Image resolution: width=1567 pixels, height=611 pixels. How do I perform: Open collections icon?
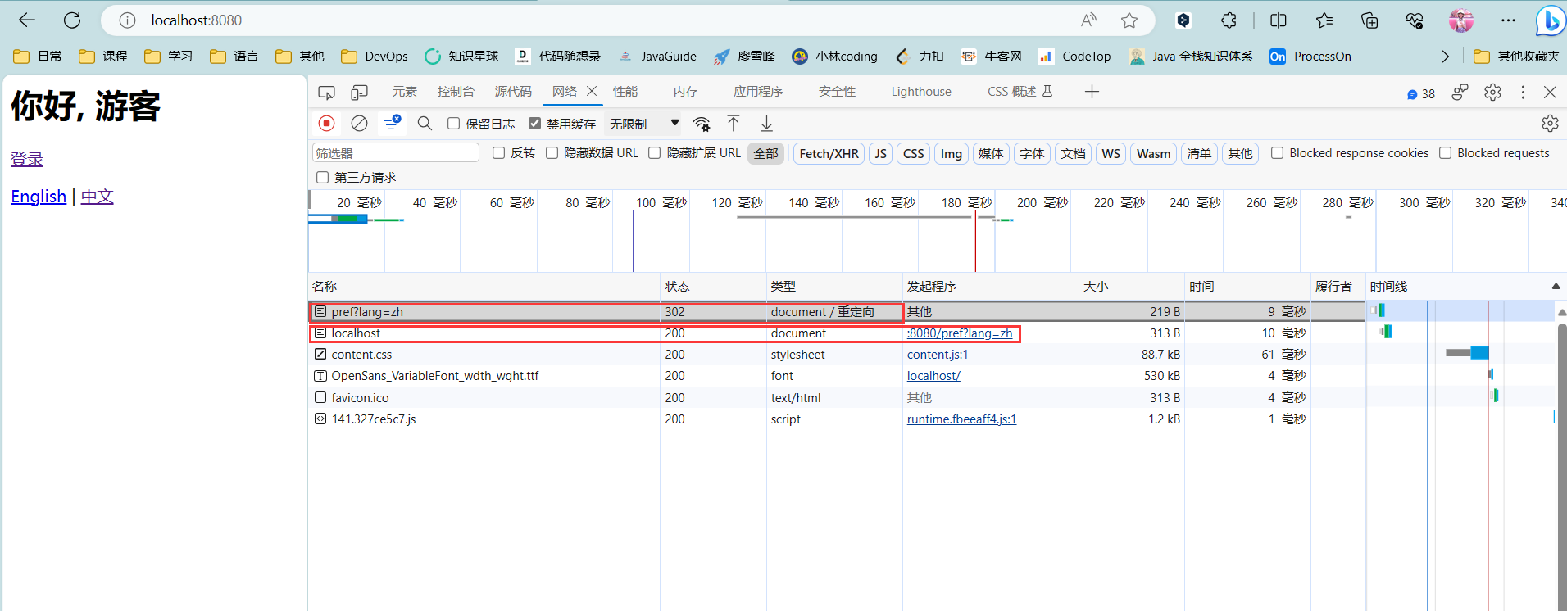(1369, 20)
